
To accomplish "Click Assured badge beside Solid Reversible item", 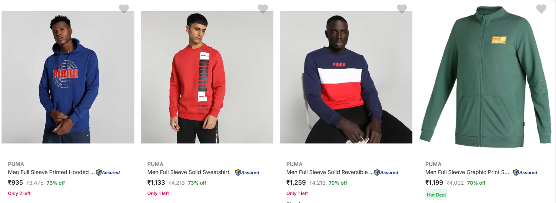I will tap(386, 172).
